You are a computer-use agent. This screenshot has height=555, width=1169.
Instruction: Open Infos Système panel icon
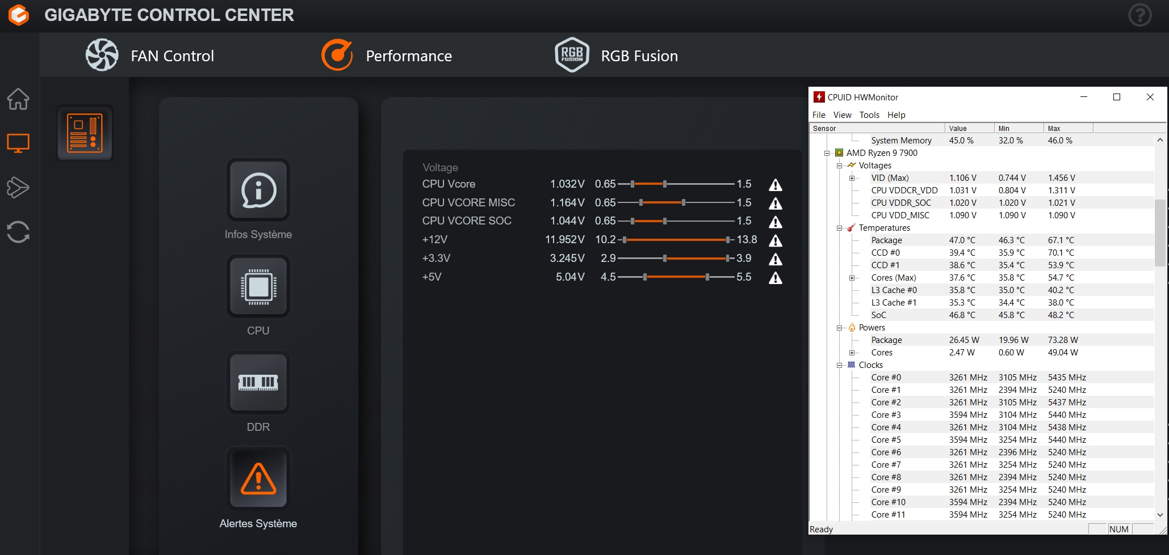pyautogui.click(x=258, y=190)
